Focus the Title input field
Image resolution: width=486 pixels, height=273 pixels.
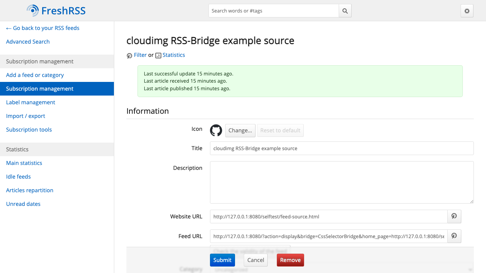coord(342,148)
